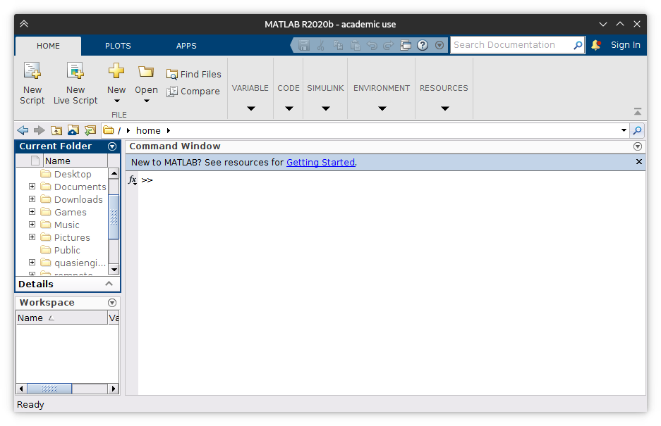
Task: Expand the Documents folder
Action: tap(32, 186)
